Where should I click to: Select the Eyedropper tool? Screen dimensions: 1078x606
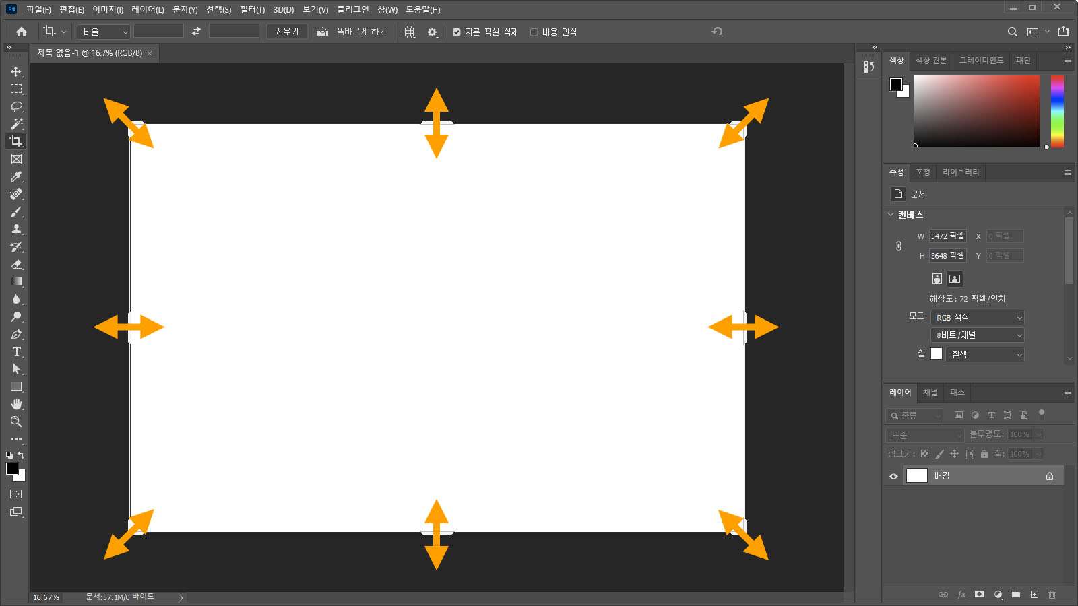pyautogui.click(x=16, y=176)
